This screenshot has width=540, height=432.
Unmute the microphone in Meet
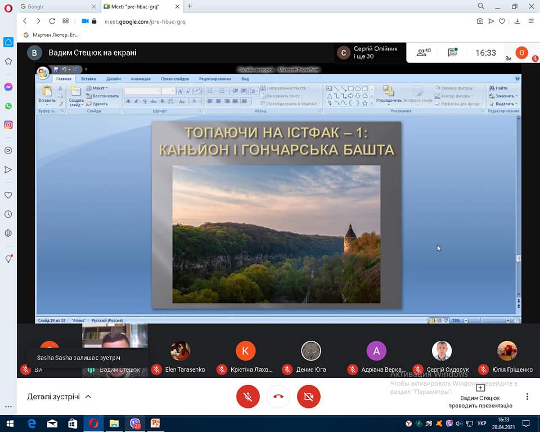[x=247, y=397]
